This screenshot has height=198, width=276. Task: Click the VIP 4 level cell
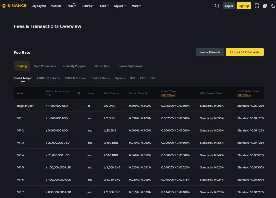[x=20, y=155]
